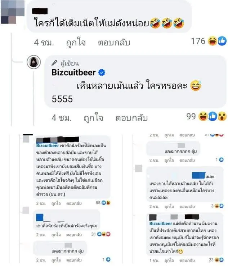This screenshot has height=267, width=228.
Task: Click ตอบกลับ under the 88-reaction comment
Action: point(74,203)
